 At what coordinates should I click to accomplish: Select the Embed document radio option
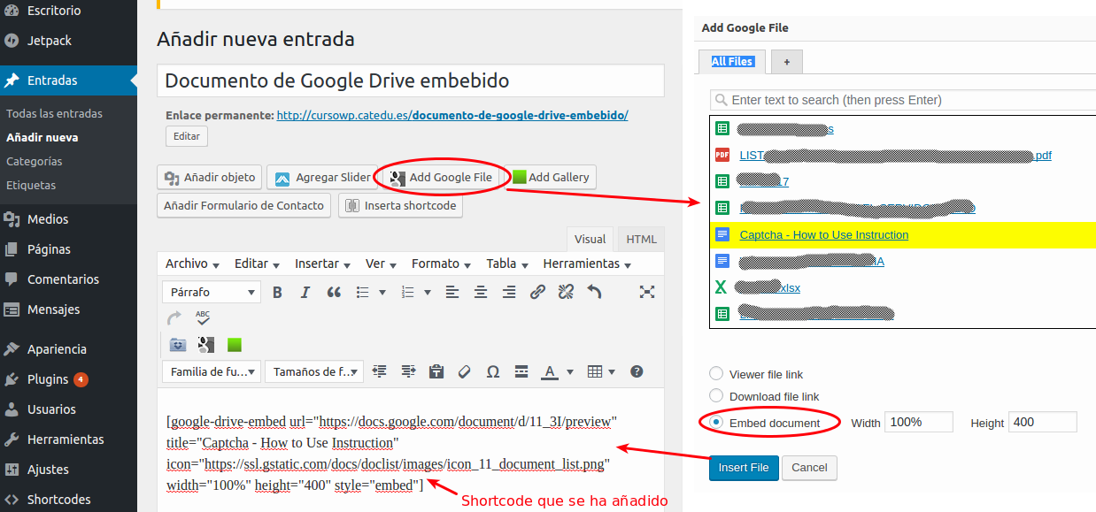tap(716, 423)
